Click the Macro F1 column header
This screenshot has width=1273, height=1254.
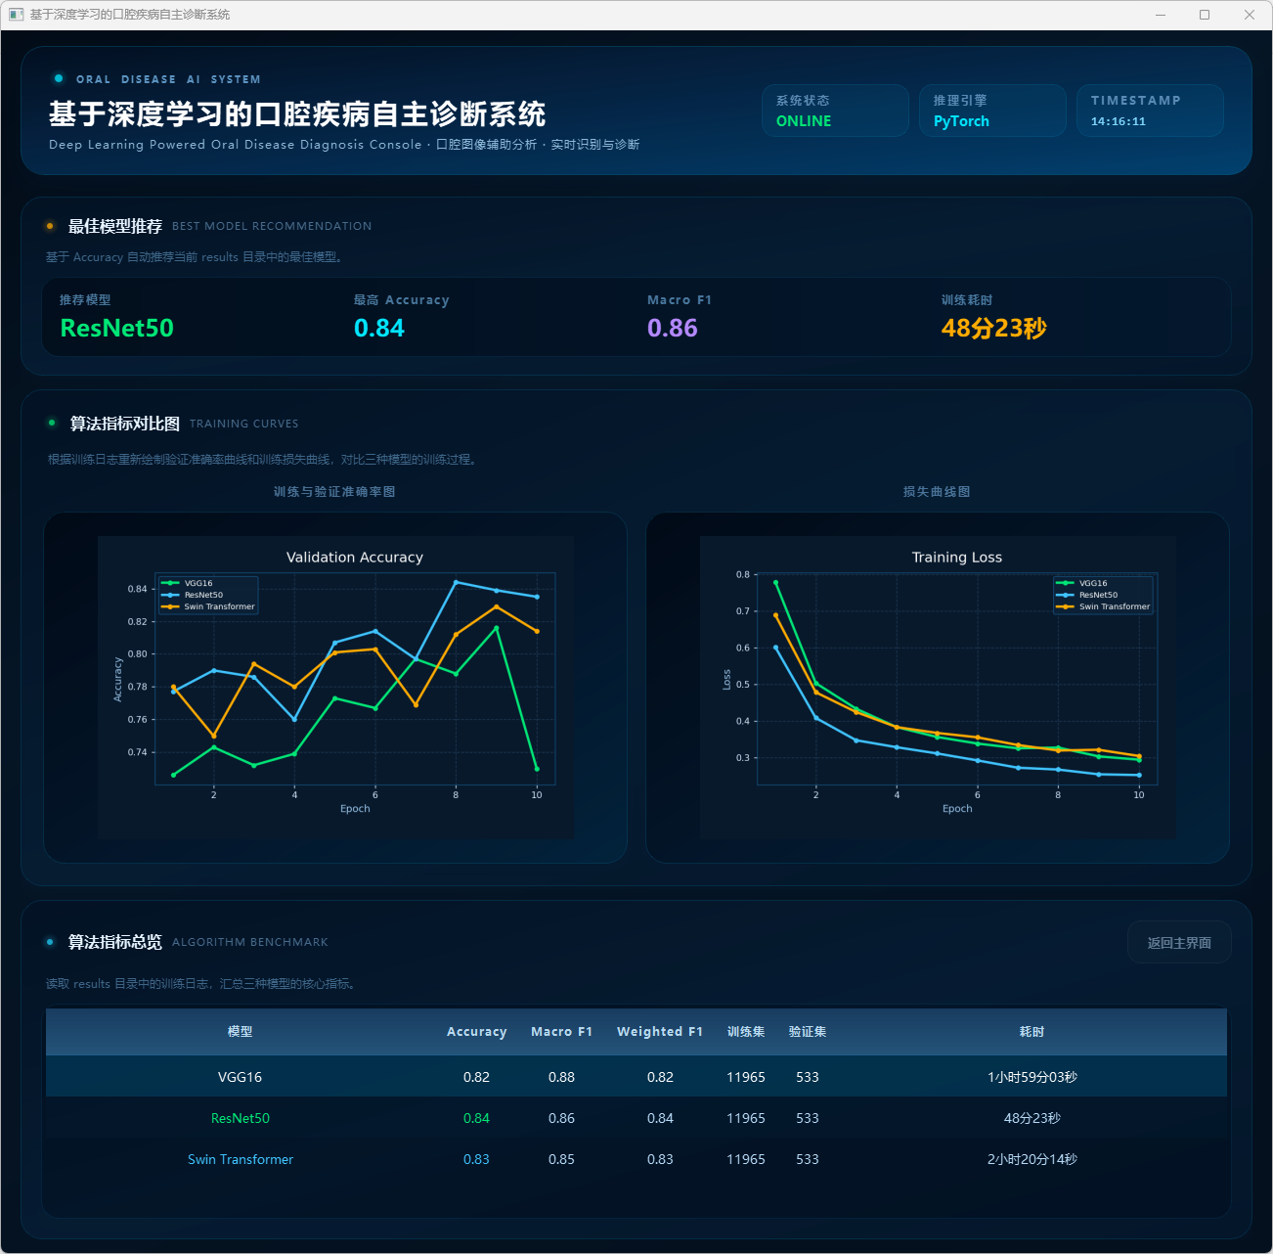tap(561, 1032)
